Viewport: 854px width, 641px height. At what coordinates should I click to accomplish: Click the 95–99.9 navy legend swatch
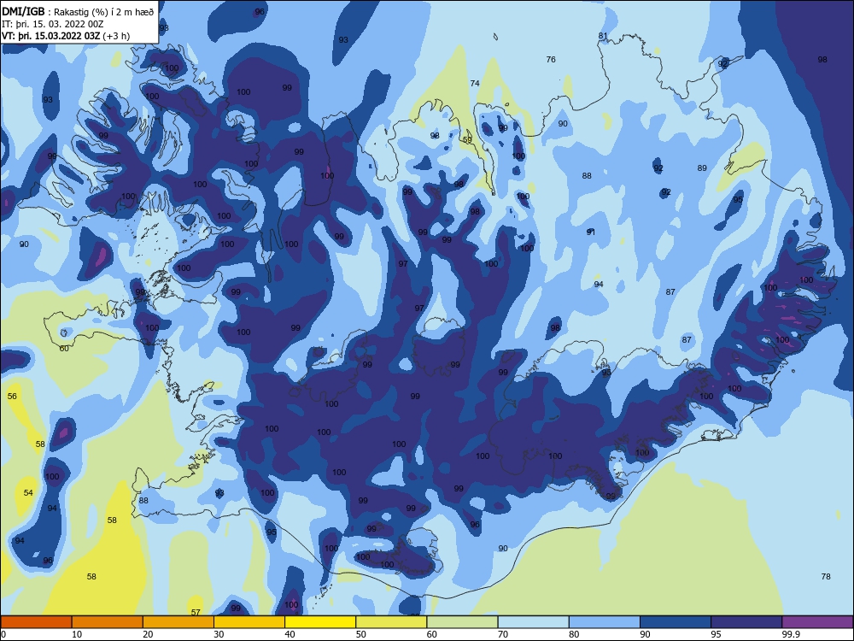pyautogui.click(x=746, y=622)
